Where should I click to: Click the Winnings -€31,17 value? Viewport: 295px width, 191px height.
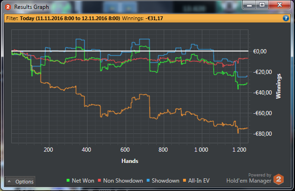pyautogui.click(x=154, y=18)
